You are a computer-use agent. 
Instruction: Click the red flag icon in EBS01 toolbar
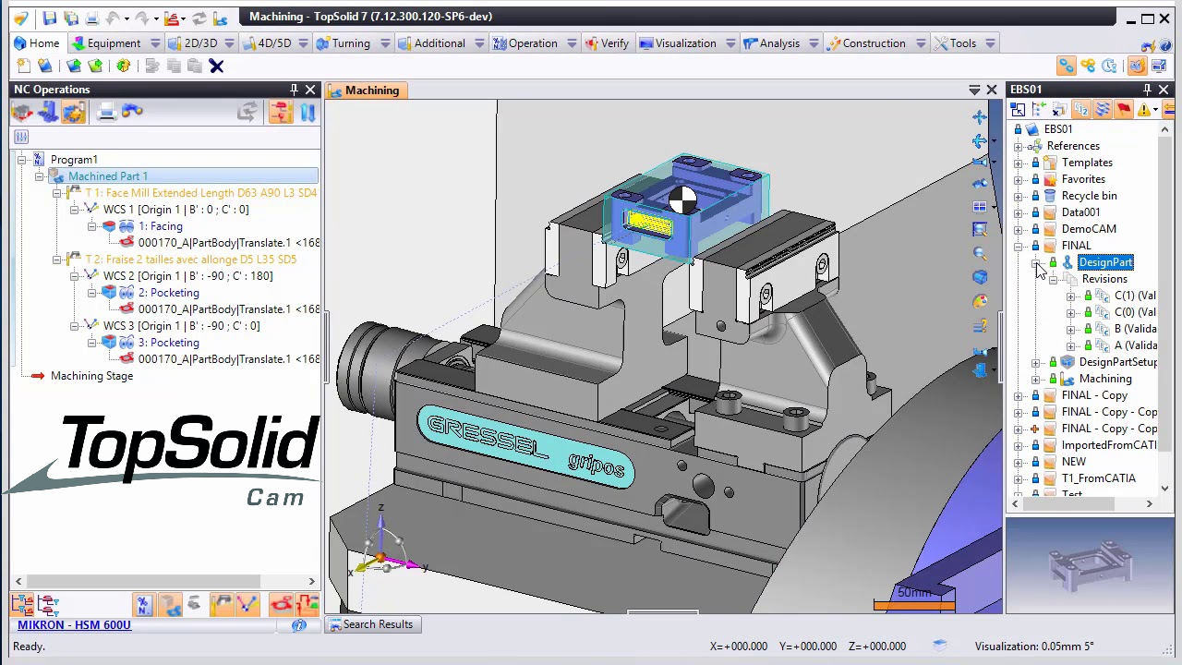click(1124, 110)
